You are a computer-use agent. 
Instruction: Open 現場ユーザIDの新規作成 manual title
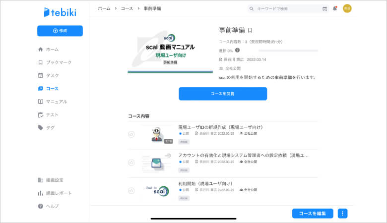tap(221, 127)
